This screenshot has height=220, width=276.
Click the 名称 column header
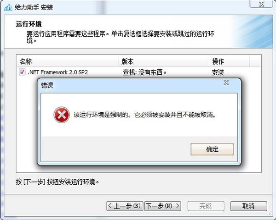tap(68, 61)
